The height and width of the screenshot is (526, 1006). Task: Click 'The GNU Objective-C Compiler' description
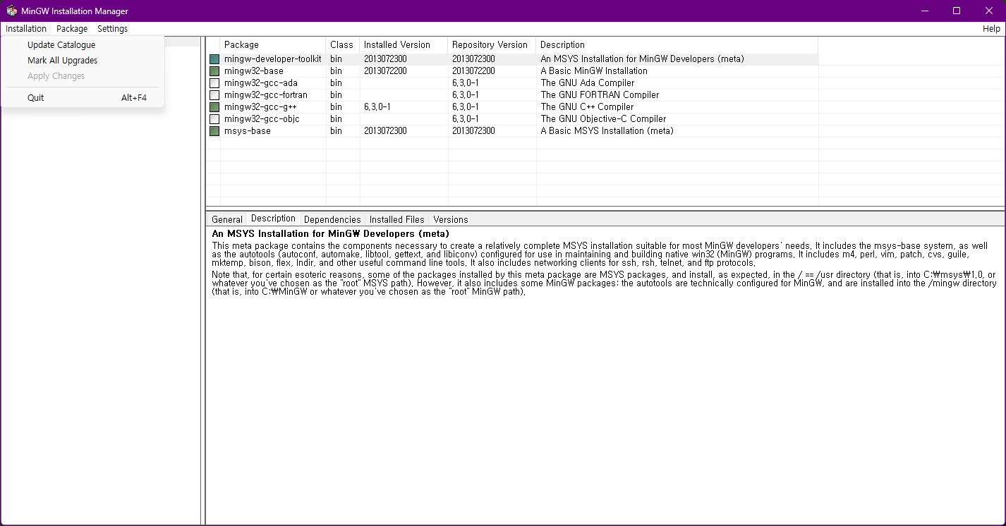pyautogui.click(x=603, y=119)
